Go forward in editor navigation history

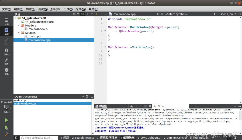click(101, 14)
